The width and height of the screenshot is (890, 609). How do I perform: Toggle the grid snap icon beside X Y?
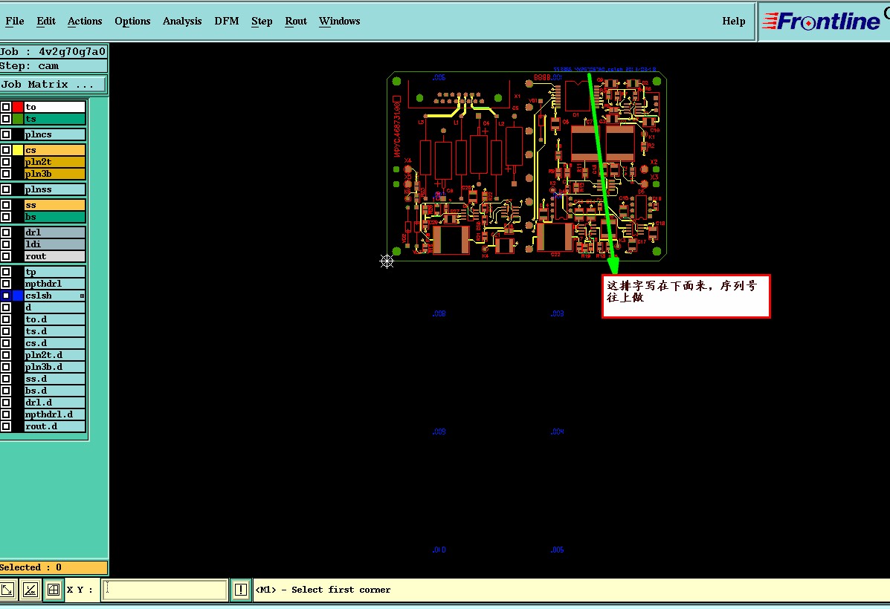click(x=54, y=590)
